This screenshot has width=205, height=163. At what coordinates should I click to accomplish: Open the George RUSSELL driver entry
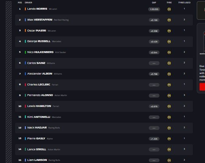pyautogui.click(x=39, y=41)
